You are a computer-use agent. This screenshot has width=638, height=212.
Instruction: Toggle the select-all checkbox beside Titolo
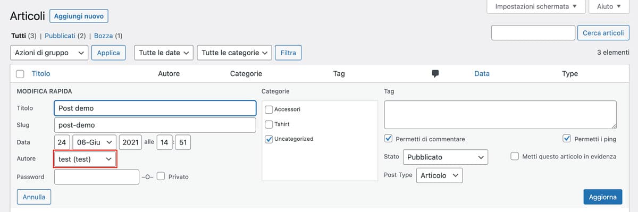(20, 74)
